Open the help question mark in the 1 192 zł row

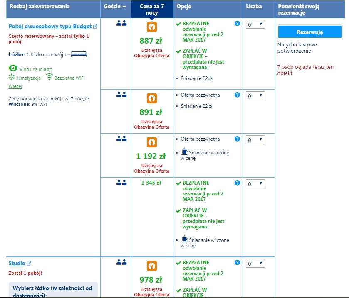point(237,139)
